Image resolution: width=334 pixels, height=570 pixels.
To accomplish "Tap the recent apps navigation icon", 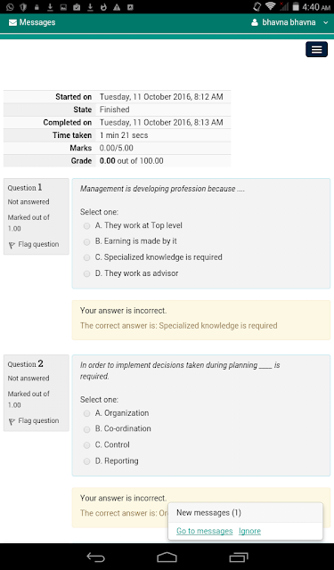I will 239,557.
